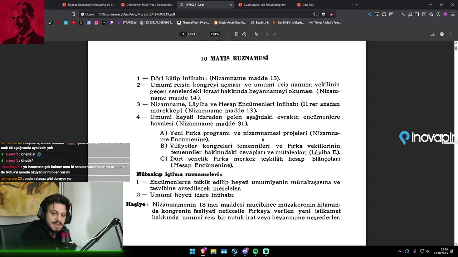This screenshot has height=257, width=458.
Task: Download the PDF from viewer toolbar
Action: pos(433,34)
